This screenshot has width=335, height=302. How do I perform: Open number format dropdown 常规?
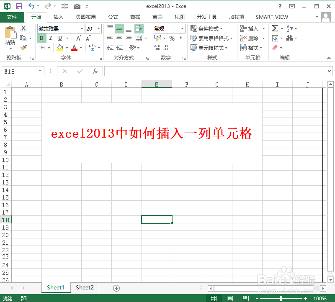click(x=182, y=28)
